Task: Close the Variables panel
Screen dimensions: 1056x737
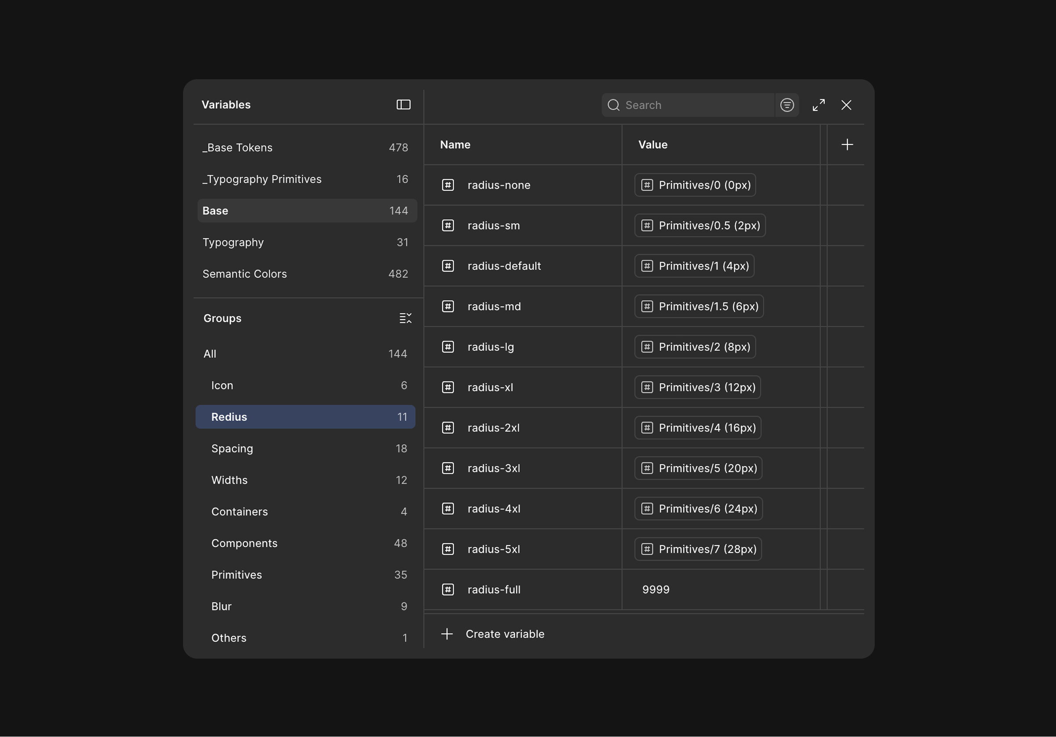Action: (x=846, y=105)
